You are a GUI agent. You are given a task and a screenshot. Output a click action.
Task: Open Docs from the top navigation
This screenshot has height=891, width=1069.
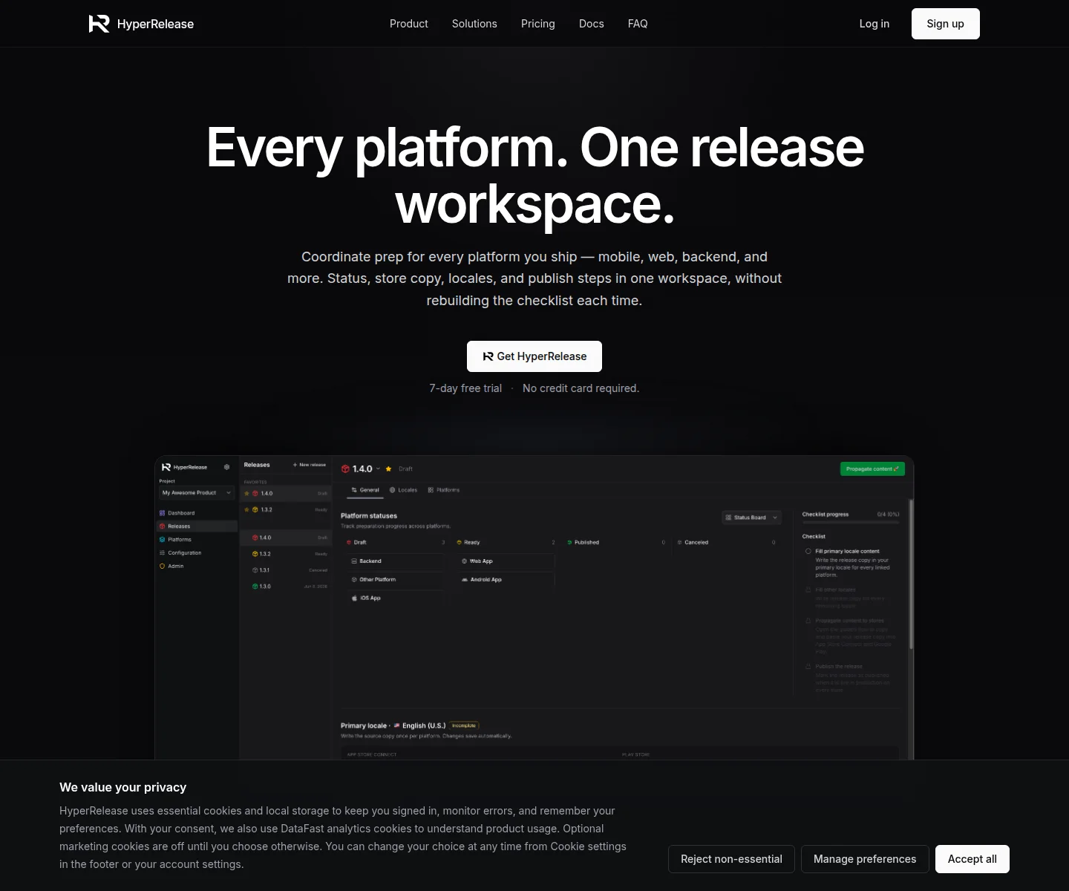point(592,24)
